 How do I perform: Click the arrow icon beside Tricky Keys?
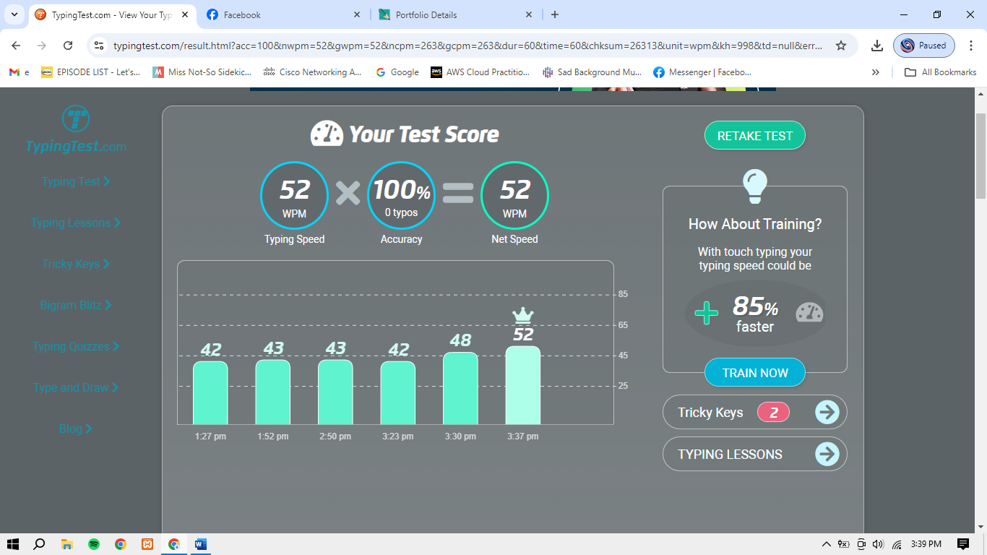pyautogui.click(x=827, y=413)
